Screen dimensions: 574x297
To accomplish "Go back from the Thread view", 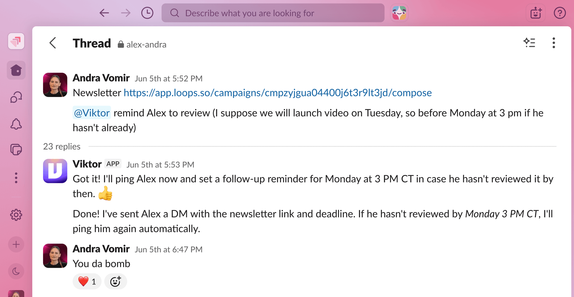I will tap(53, 43).
